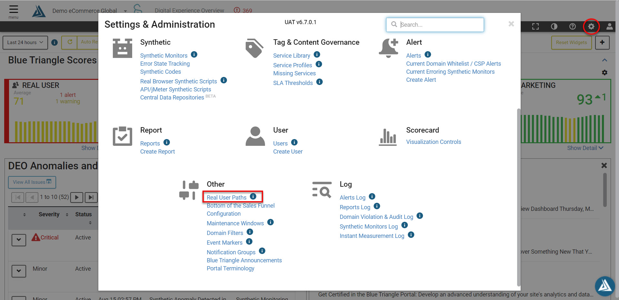Open scores widget gear settings
Screen dimensions: 619x300
(604, 73)
